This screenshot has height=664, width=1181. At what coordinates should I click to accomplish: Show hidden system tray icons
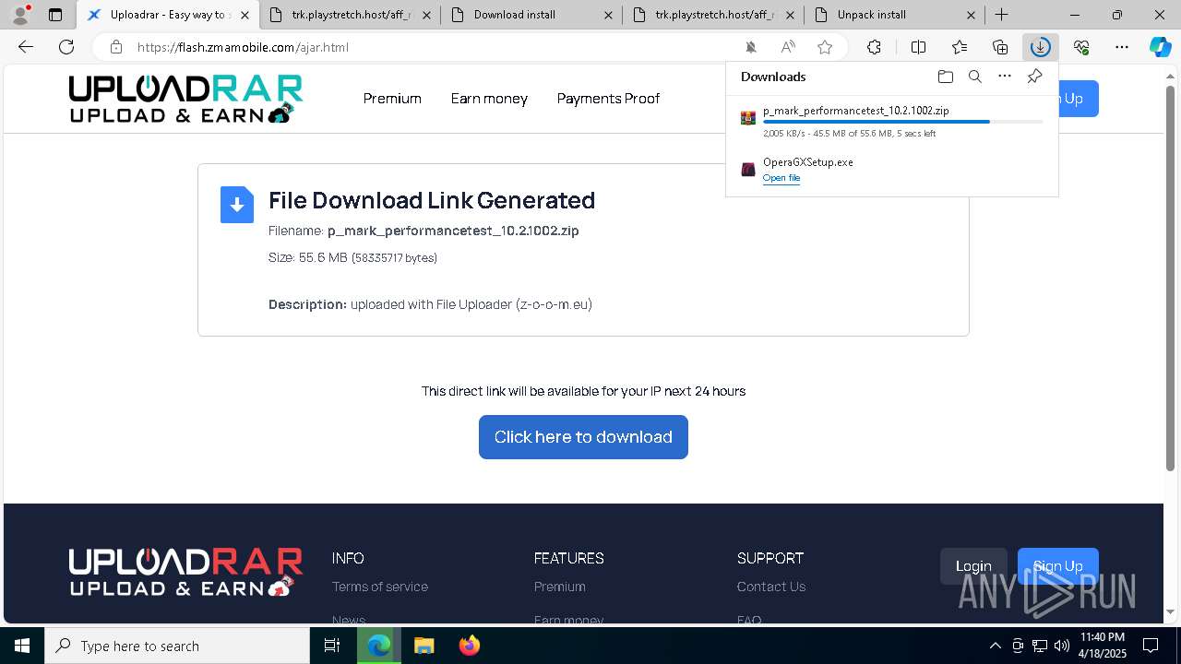[995, 646]
